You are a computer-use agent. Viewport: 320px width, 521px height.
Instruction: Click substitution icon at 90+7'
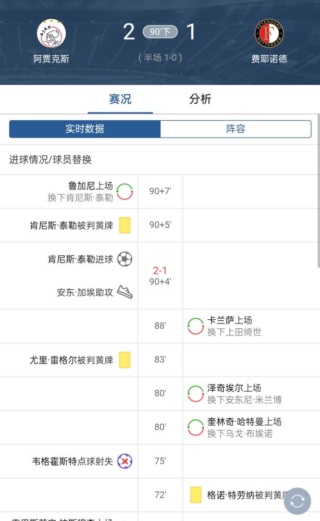tap(125, 191)
